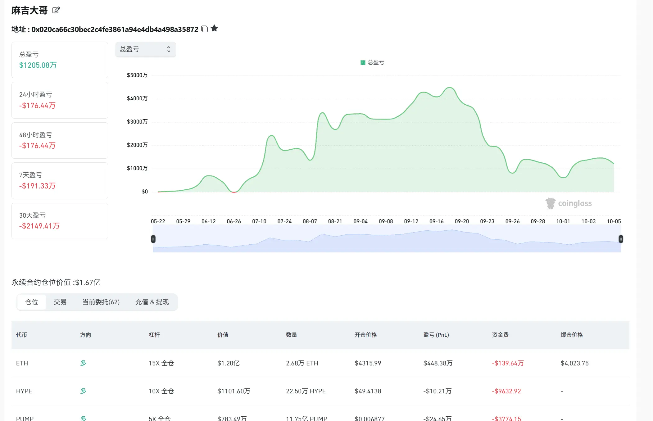The image size is (653, 421).
Task: Click the 价值 column header
Action: 223,335
